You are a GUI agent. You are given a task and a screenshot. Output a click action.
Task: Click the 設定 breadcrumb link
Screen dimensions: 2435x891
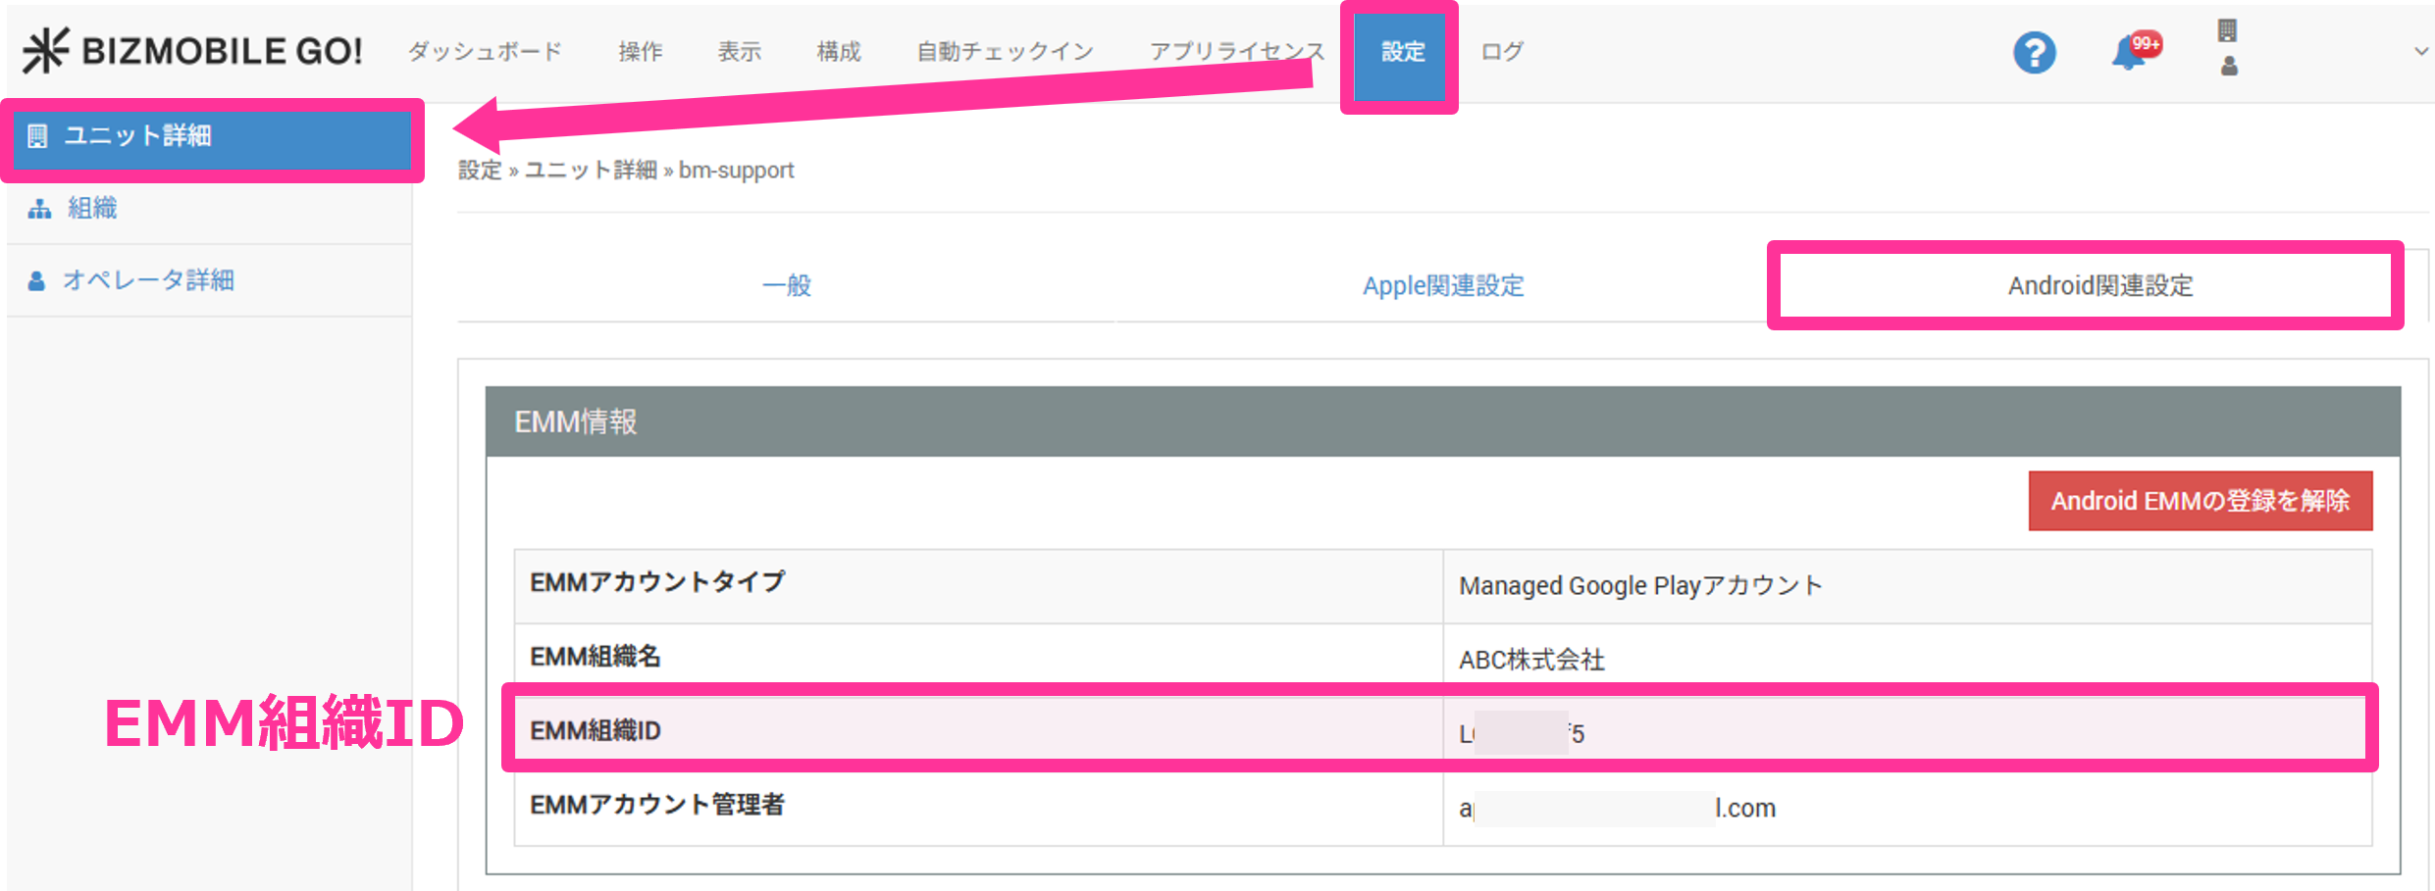tap(480, 171)
